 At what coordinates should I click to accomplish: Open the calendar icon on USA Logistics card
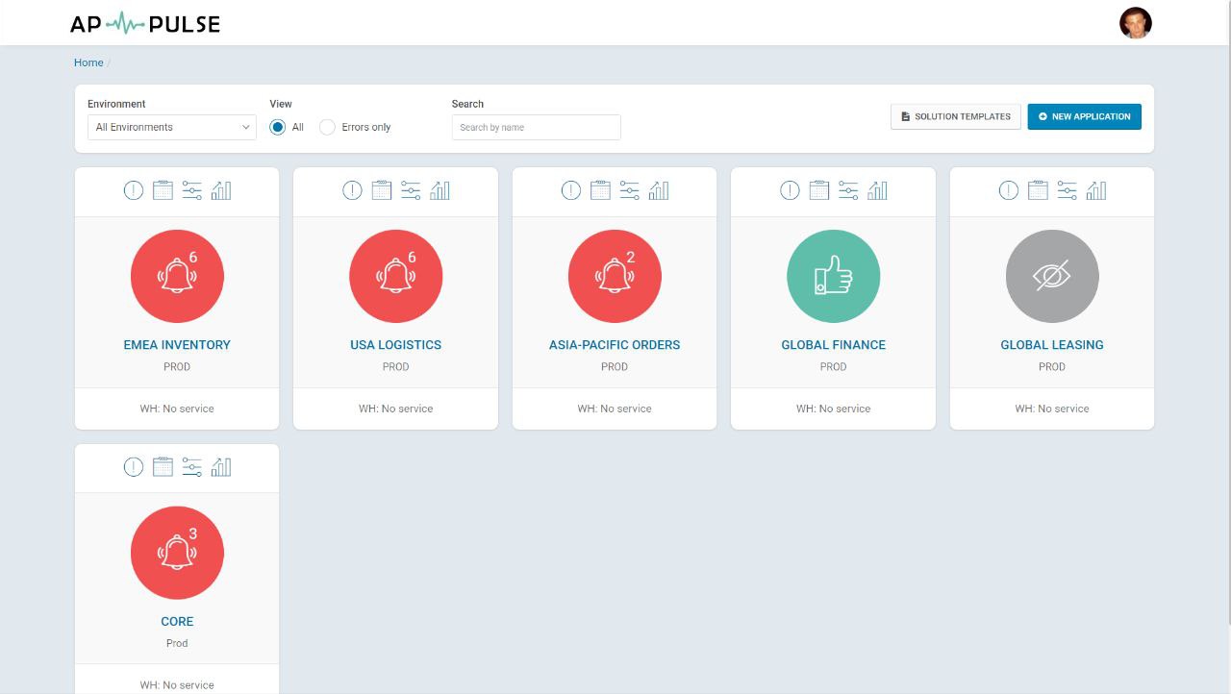pos(382,190)
